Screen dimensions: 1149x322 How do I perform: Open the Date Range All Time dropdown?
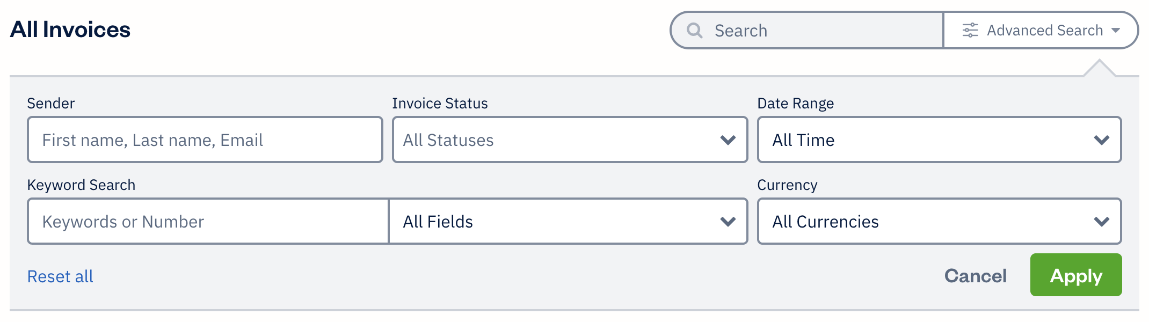(940, 140)
